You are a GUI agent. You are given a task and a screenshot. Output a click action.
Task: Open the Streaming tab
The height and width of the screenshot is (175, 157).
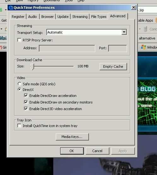80,17
